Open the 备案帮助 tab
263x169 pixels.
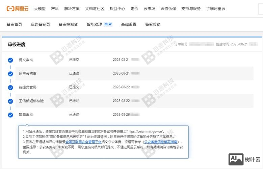tap(153, 24)
